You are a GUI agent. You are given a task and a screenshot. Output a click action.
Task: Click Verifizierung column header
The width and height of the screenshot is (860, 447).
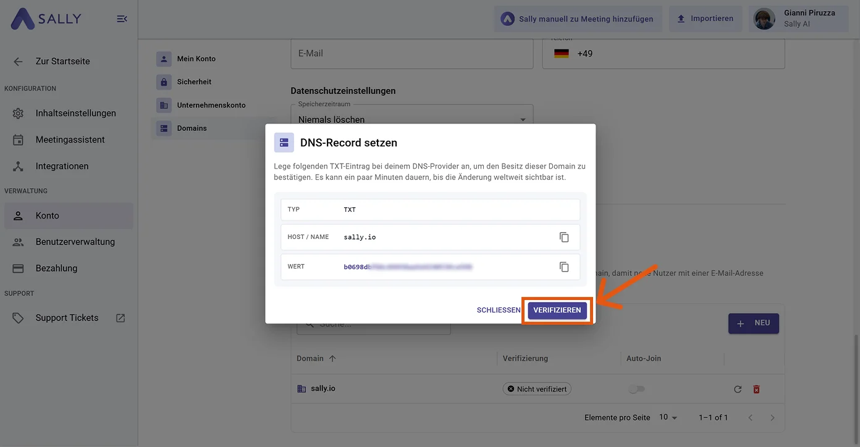tap(525, 358)
